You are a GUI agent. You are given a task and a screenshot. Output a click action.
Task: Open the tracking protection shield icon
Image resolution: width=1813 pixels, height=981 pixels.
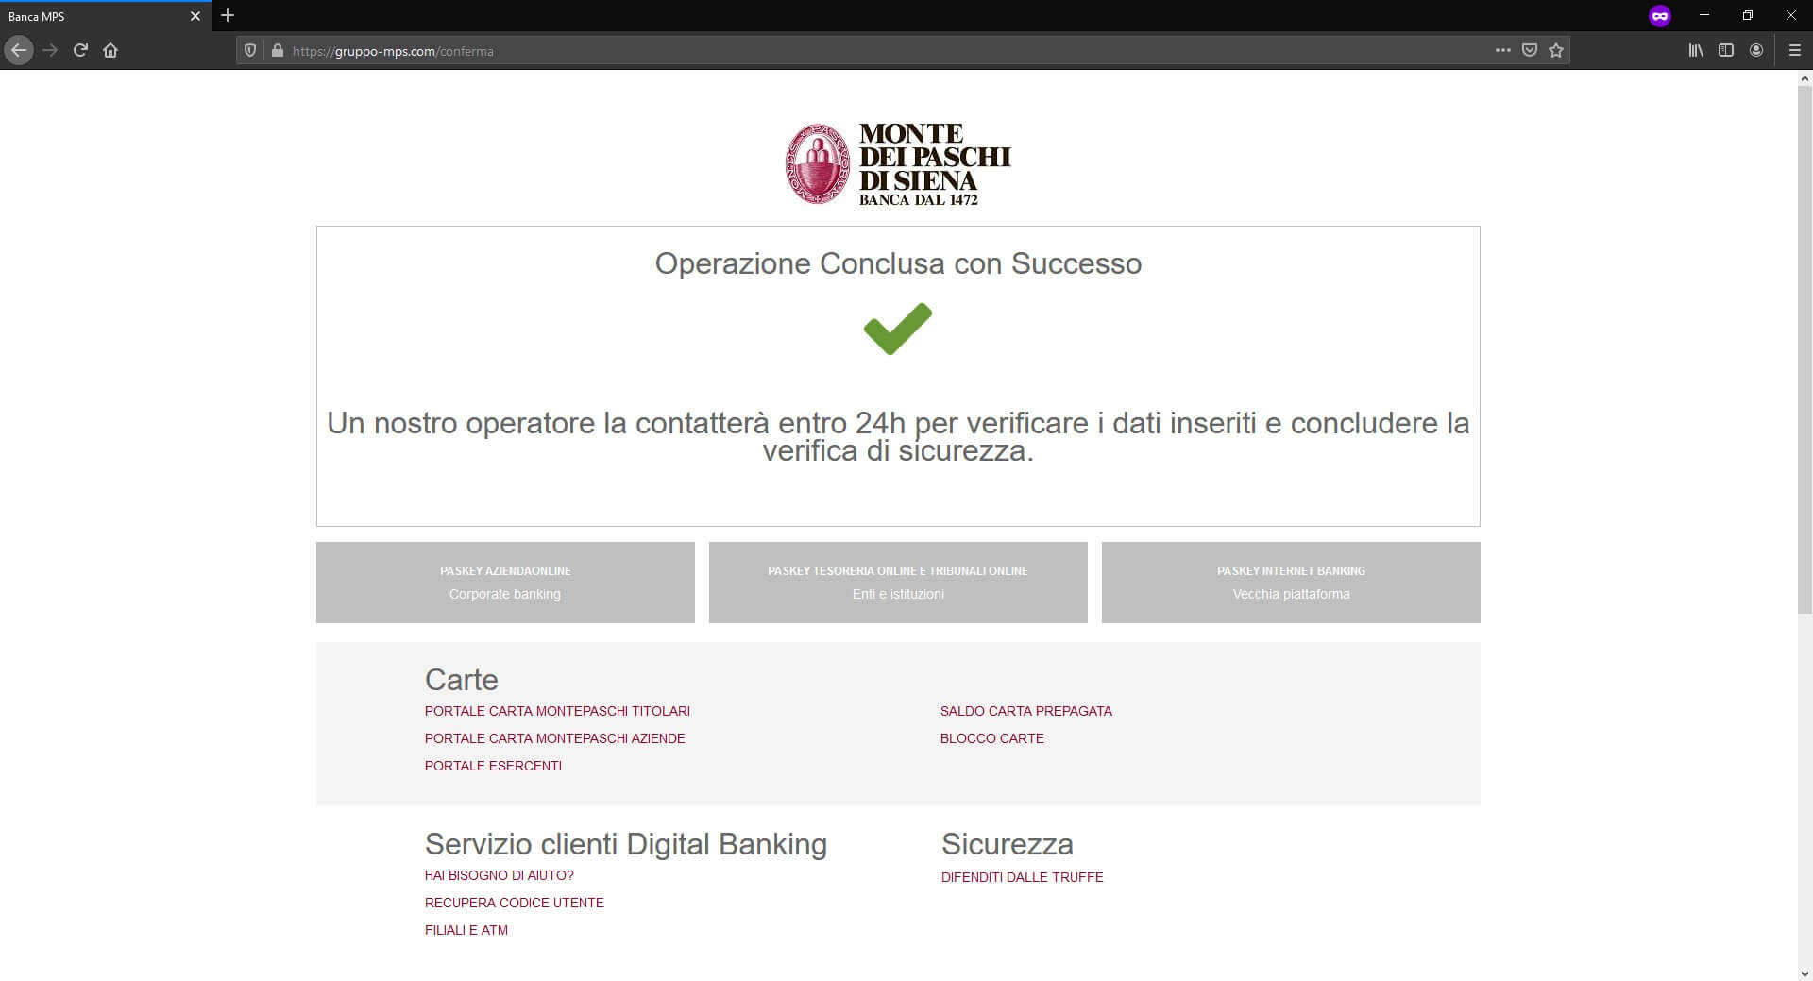(250, 51)
